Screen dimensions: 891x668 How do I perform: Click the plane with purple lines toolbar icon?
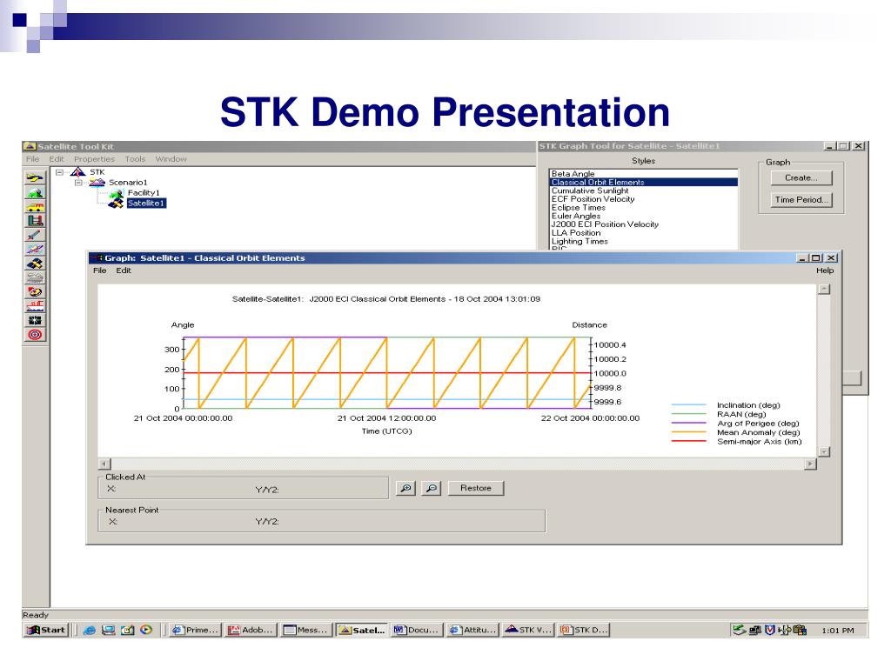point(35,249)
